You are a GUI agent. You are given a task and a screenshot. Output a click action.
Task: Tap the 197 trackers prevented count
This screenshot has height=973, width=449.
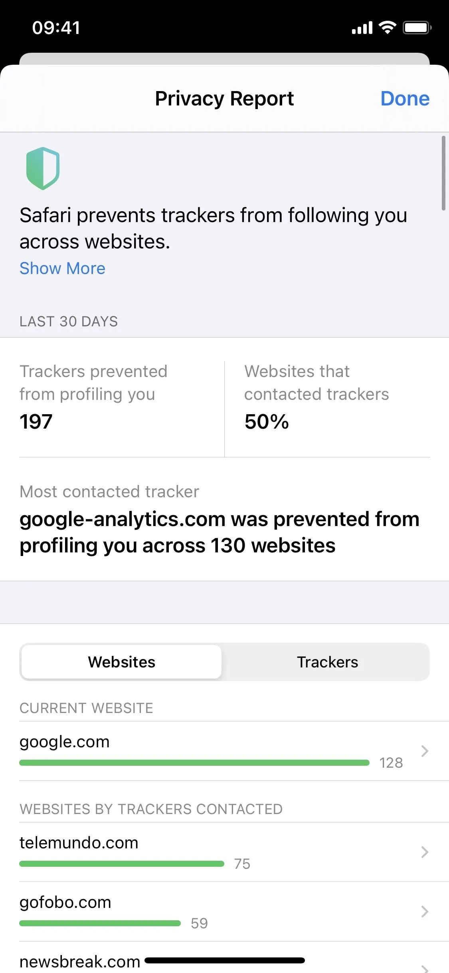[x=36, y=421]
